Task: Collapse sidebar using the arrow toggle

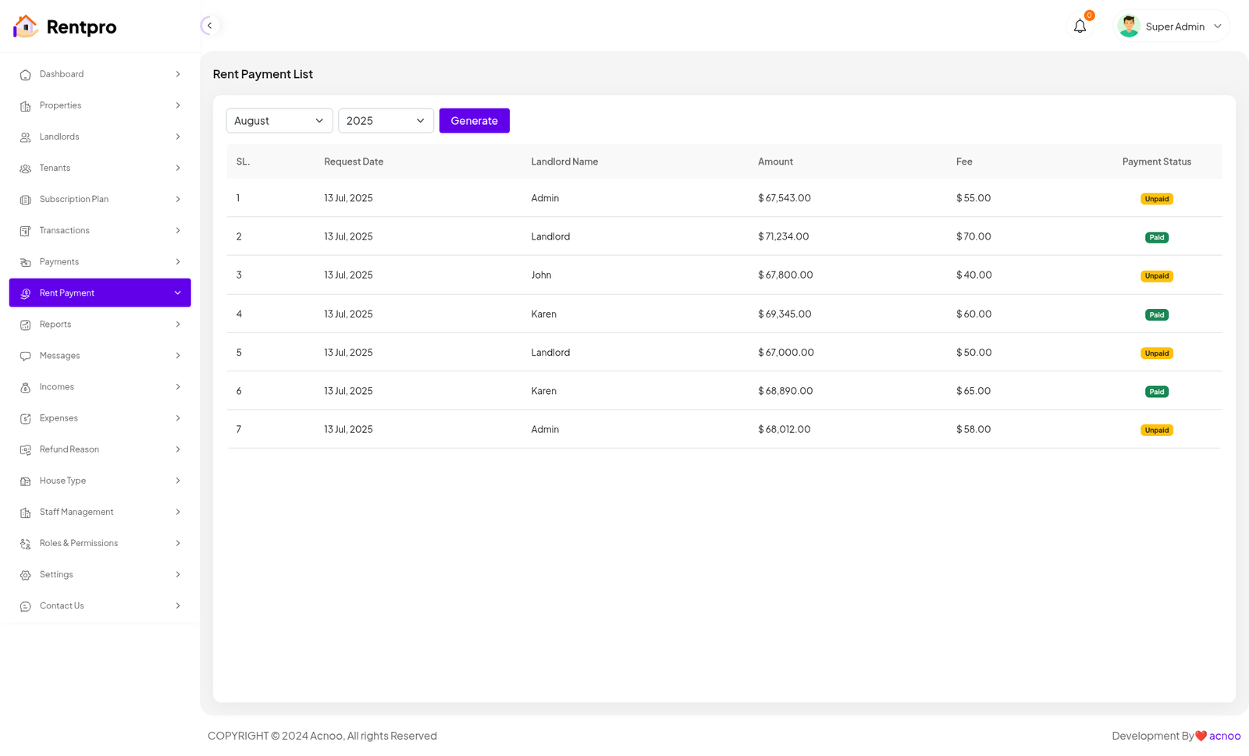Action: (x=209, y=26)
